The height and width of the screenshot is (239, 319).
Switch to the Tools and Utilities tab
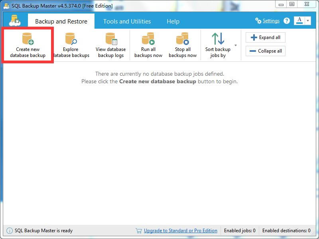point(126,21)
